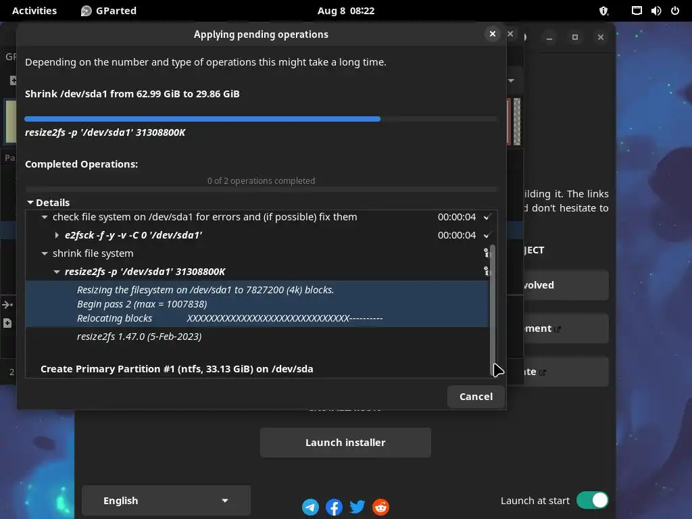Click the volume speaker icon in top bar

[656, 11]
